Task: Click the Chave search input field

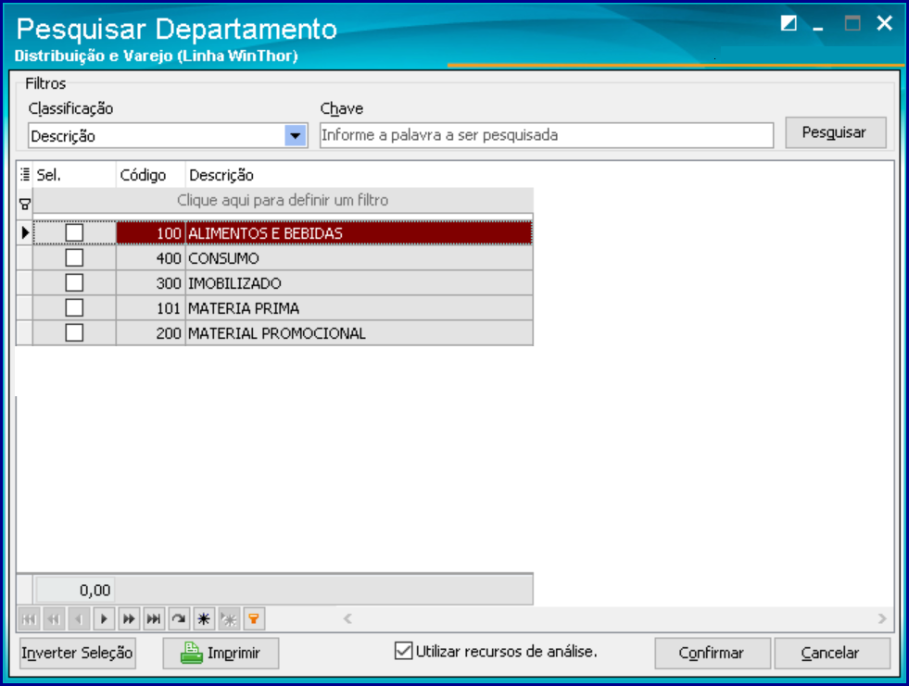Action: click(547, 135)
